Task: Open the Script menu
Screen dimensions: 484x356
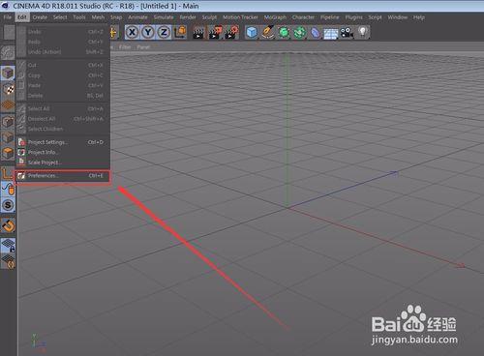Action: coord(375,17)
